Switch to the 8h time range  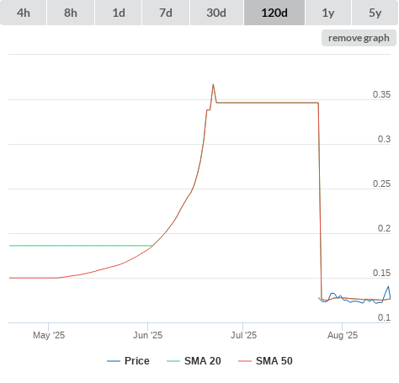pyautogui.click(x=71, y=13)
